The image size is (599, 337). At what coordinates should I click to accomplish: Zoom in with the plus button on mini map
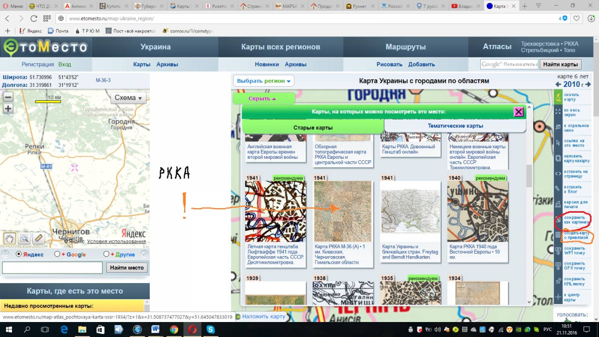8,109
